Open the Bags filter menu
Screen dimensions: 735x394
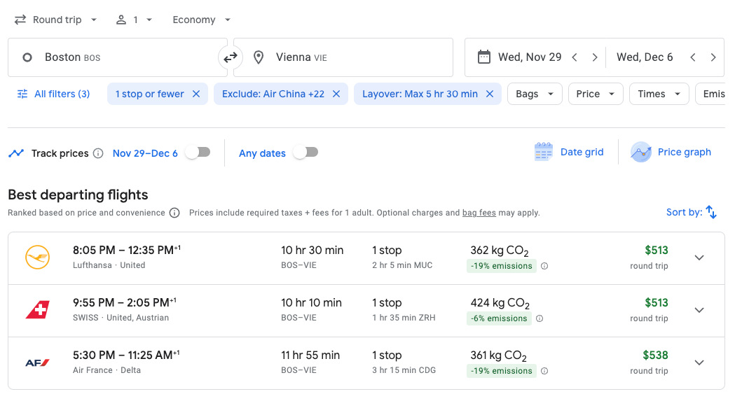[x=535, y=94]
